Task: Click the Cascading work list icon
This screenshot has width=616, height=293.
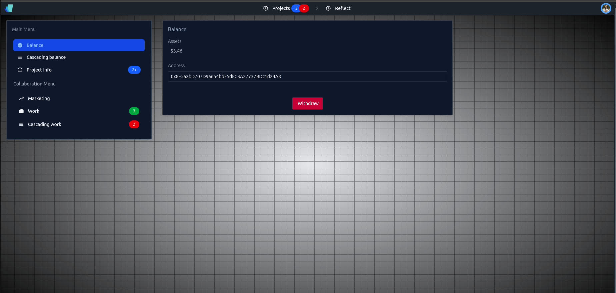Action: 21,124
